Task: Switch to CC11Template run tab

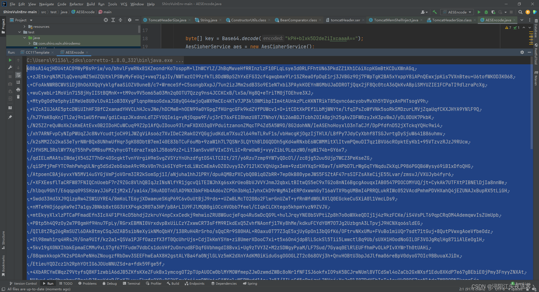Action: point(37,52)
